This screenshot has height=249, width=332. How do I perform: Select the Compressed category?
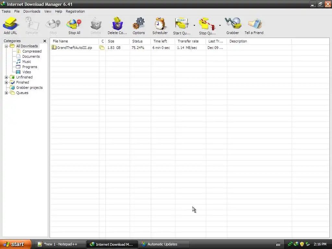pos(32,51)
